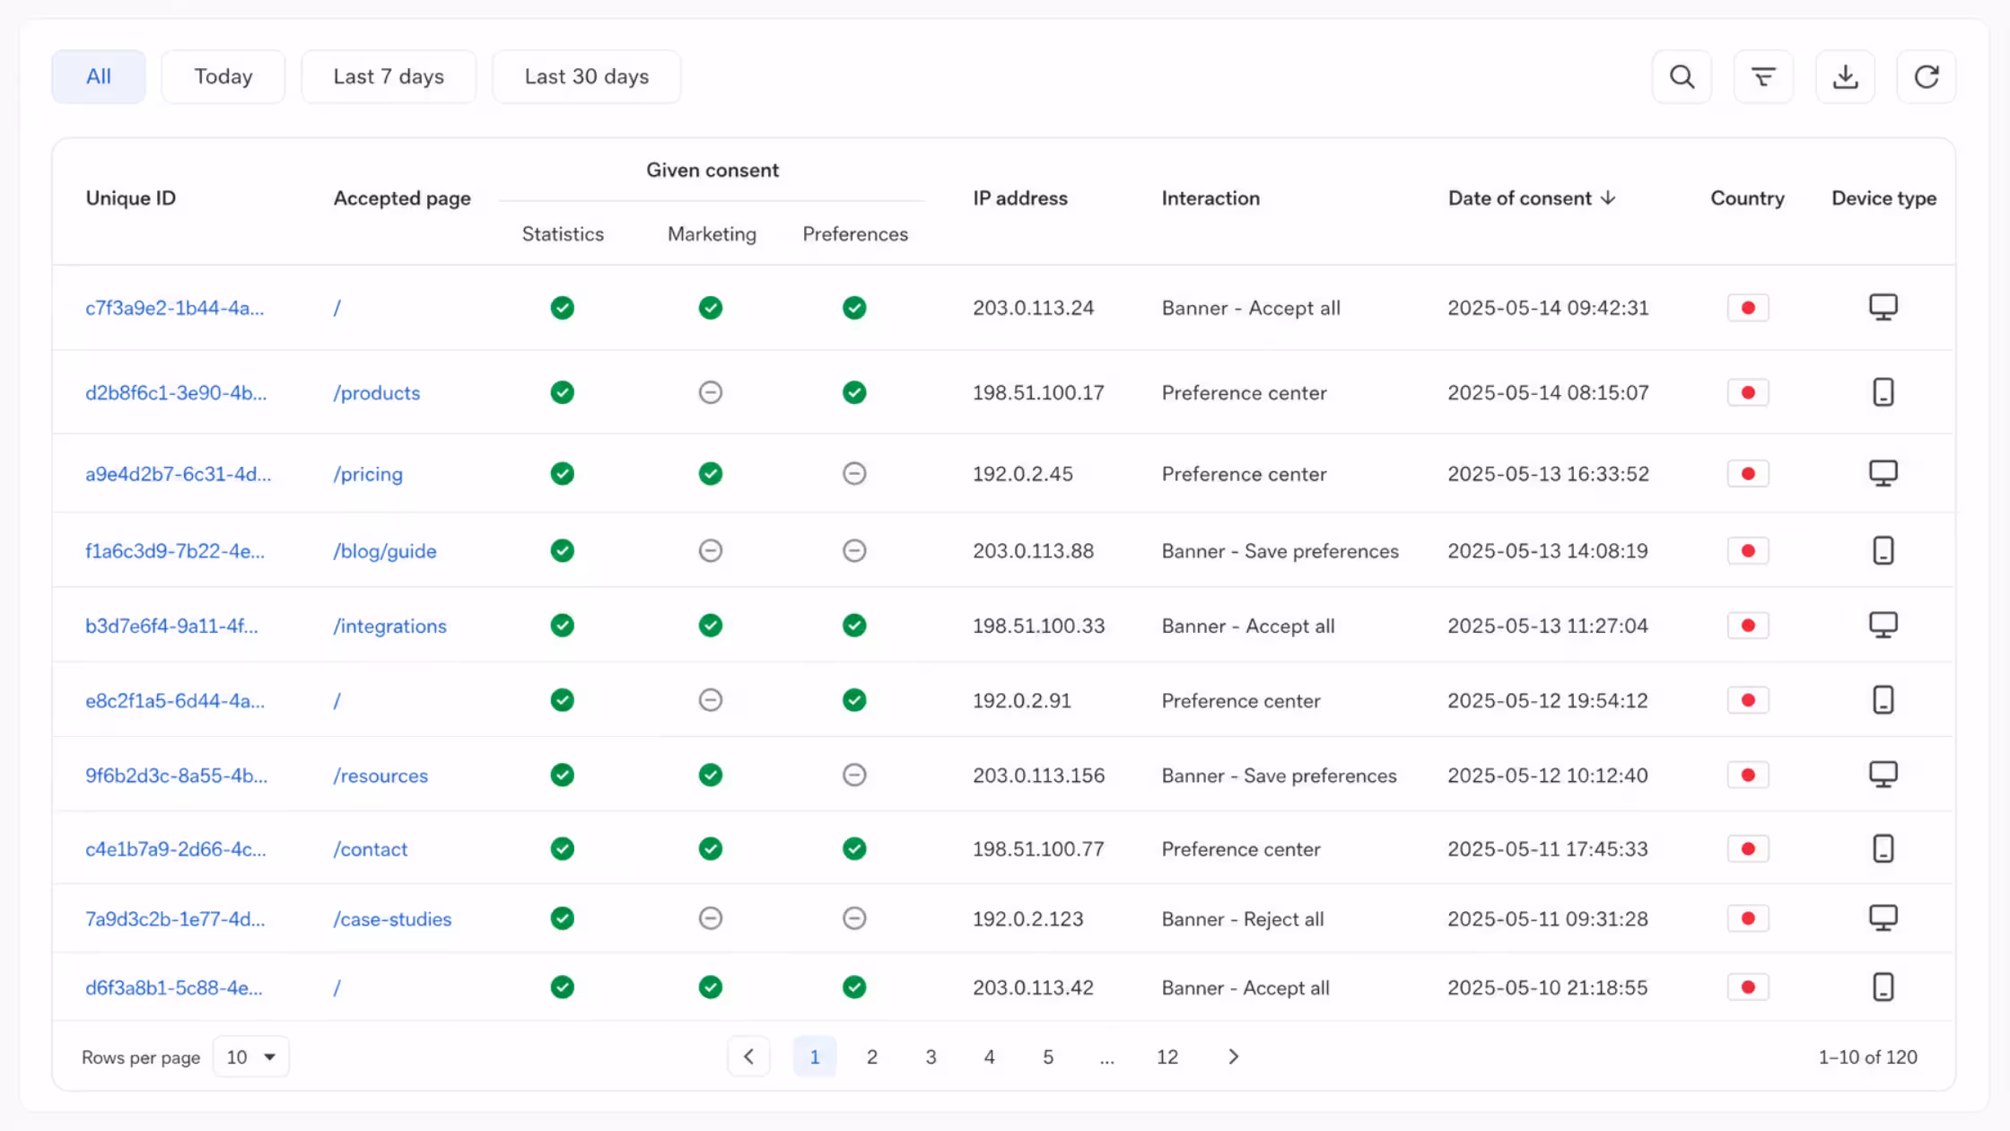Click Preferences green check in c7f3a9e2 row
This screenshot has height=1131, width=2010.
point(854,308)
